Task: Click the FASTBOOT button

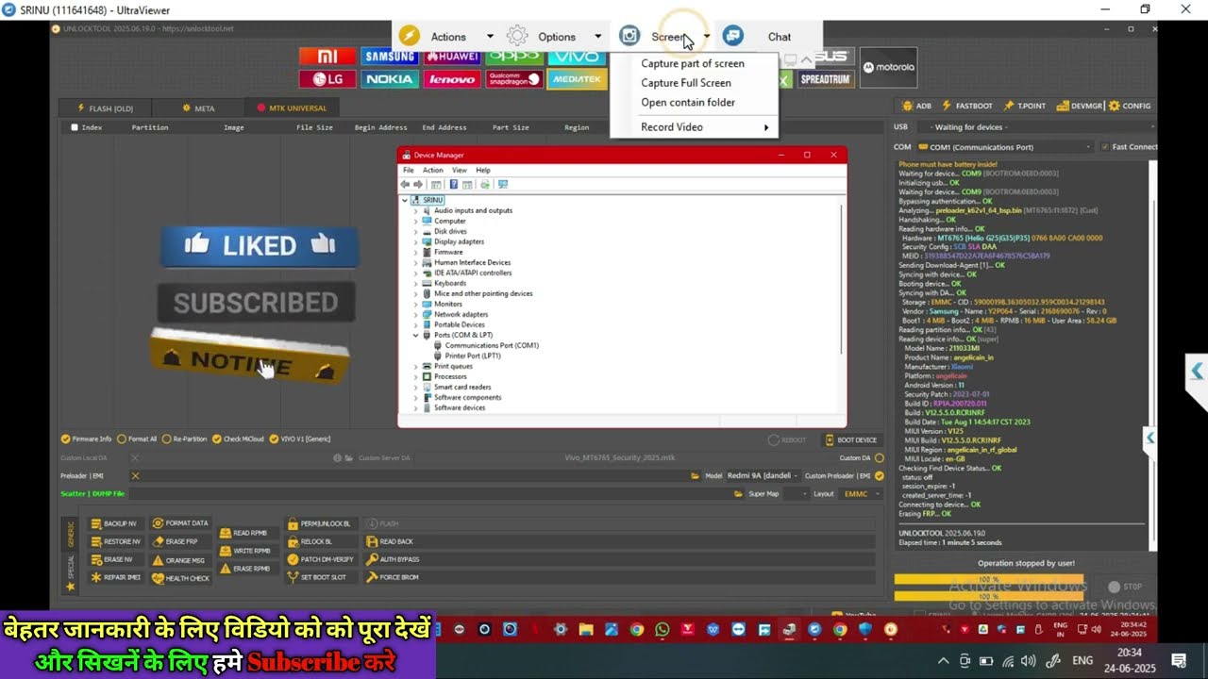Action: [967, 106]
